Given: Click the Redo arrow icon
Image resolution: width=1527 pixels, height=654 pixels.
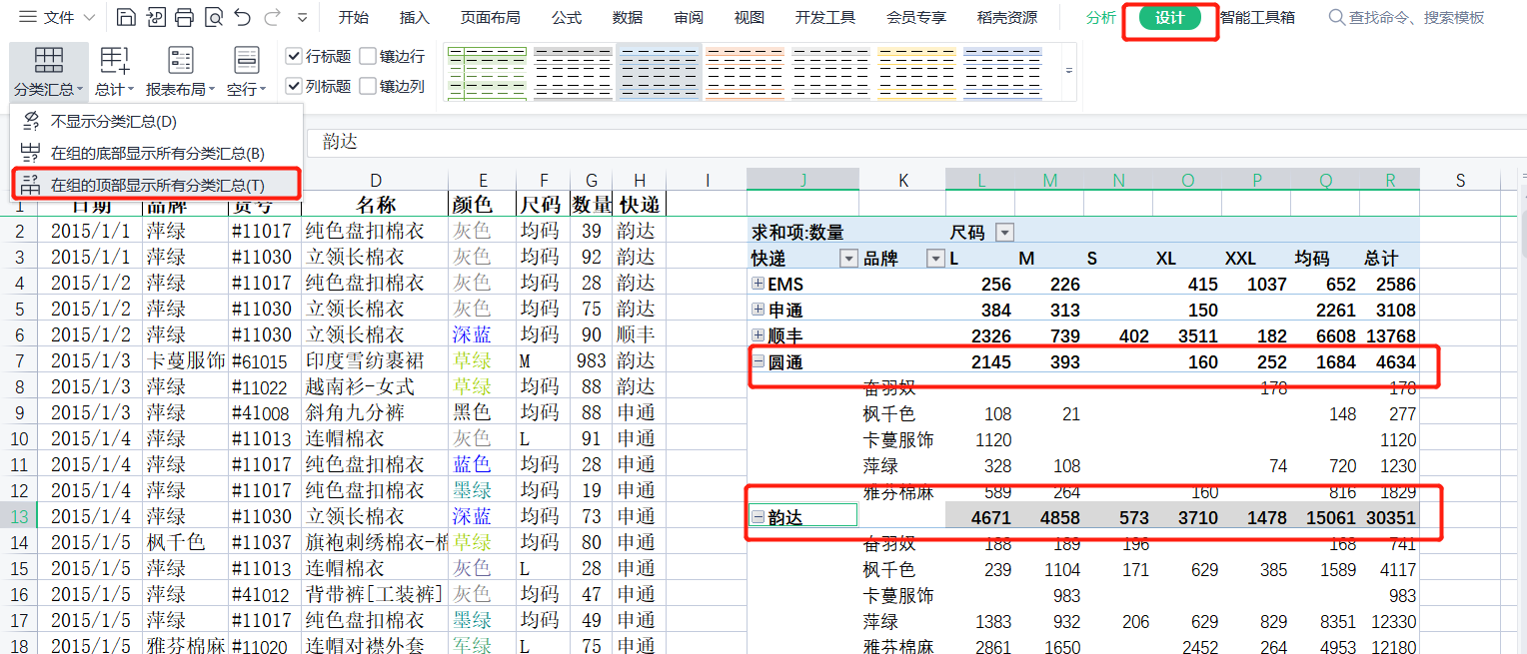Looking at the screenshot, I should click(272, 17).
